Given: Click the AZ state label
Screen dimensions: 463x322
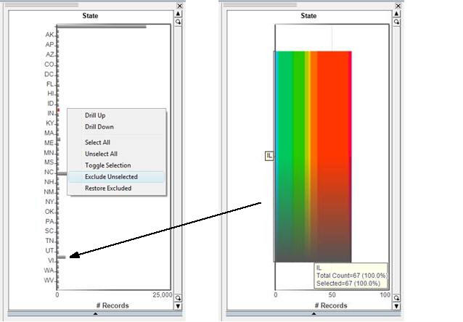Looking at the screenshot, I should [49, 54].
